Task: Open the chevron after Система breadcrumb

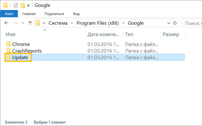Action: [72, 23]
